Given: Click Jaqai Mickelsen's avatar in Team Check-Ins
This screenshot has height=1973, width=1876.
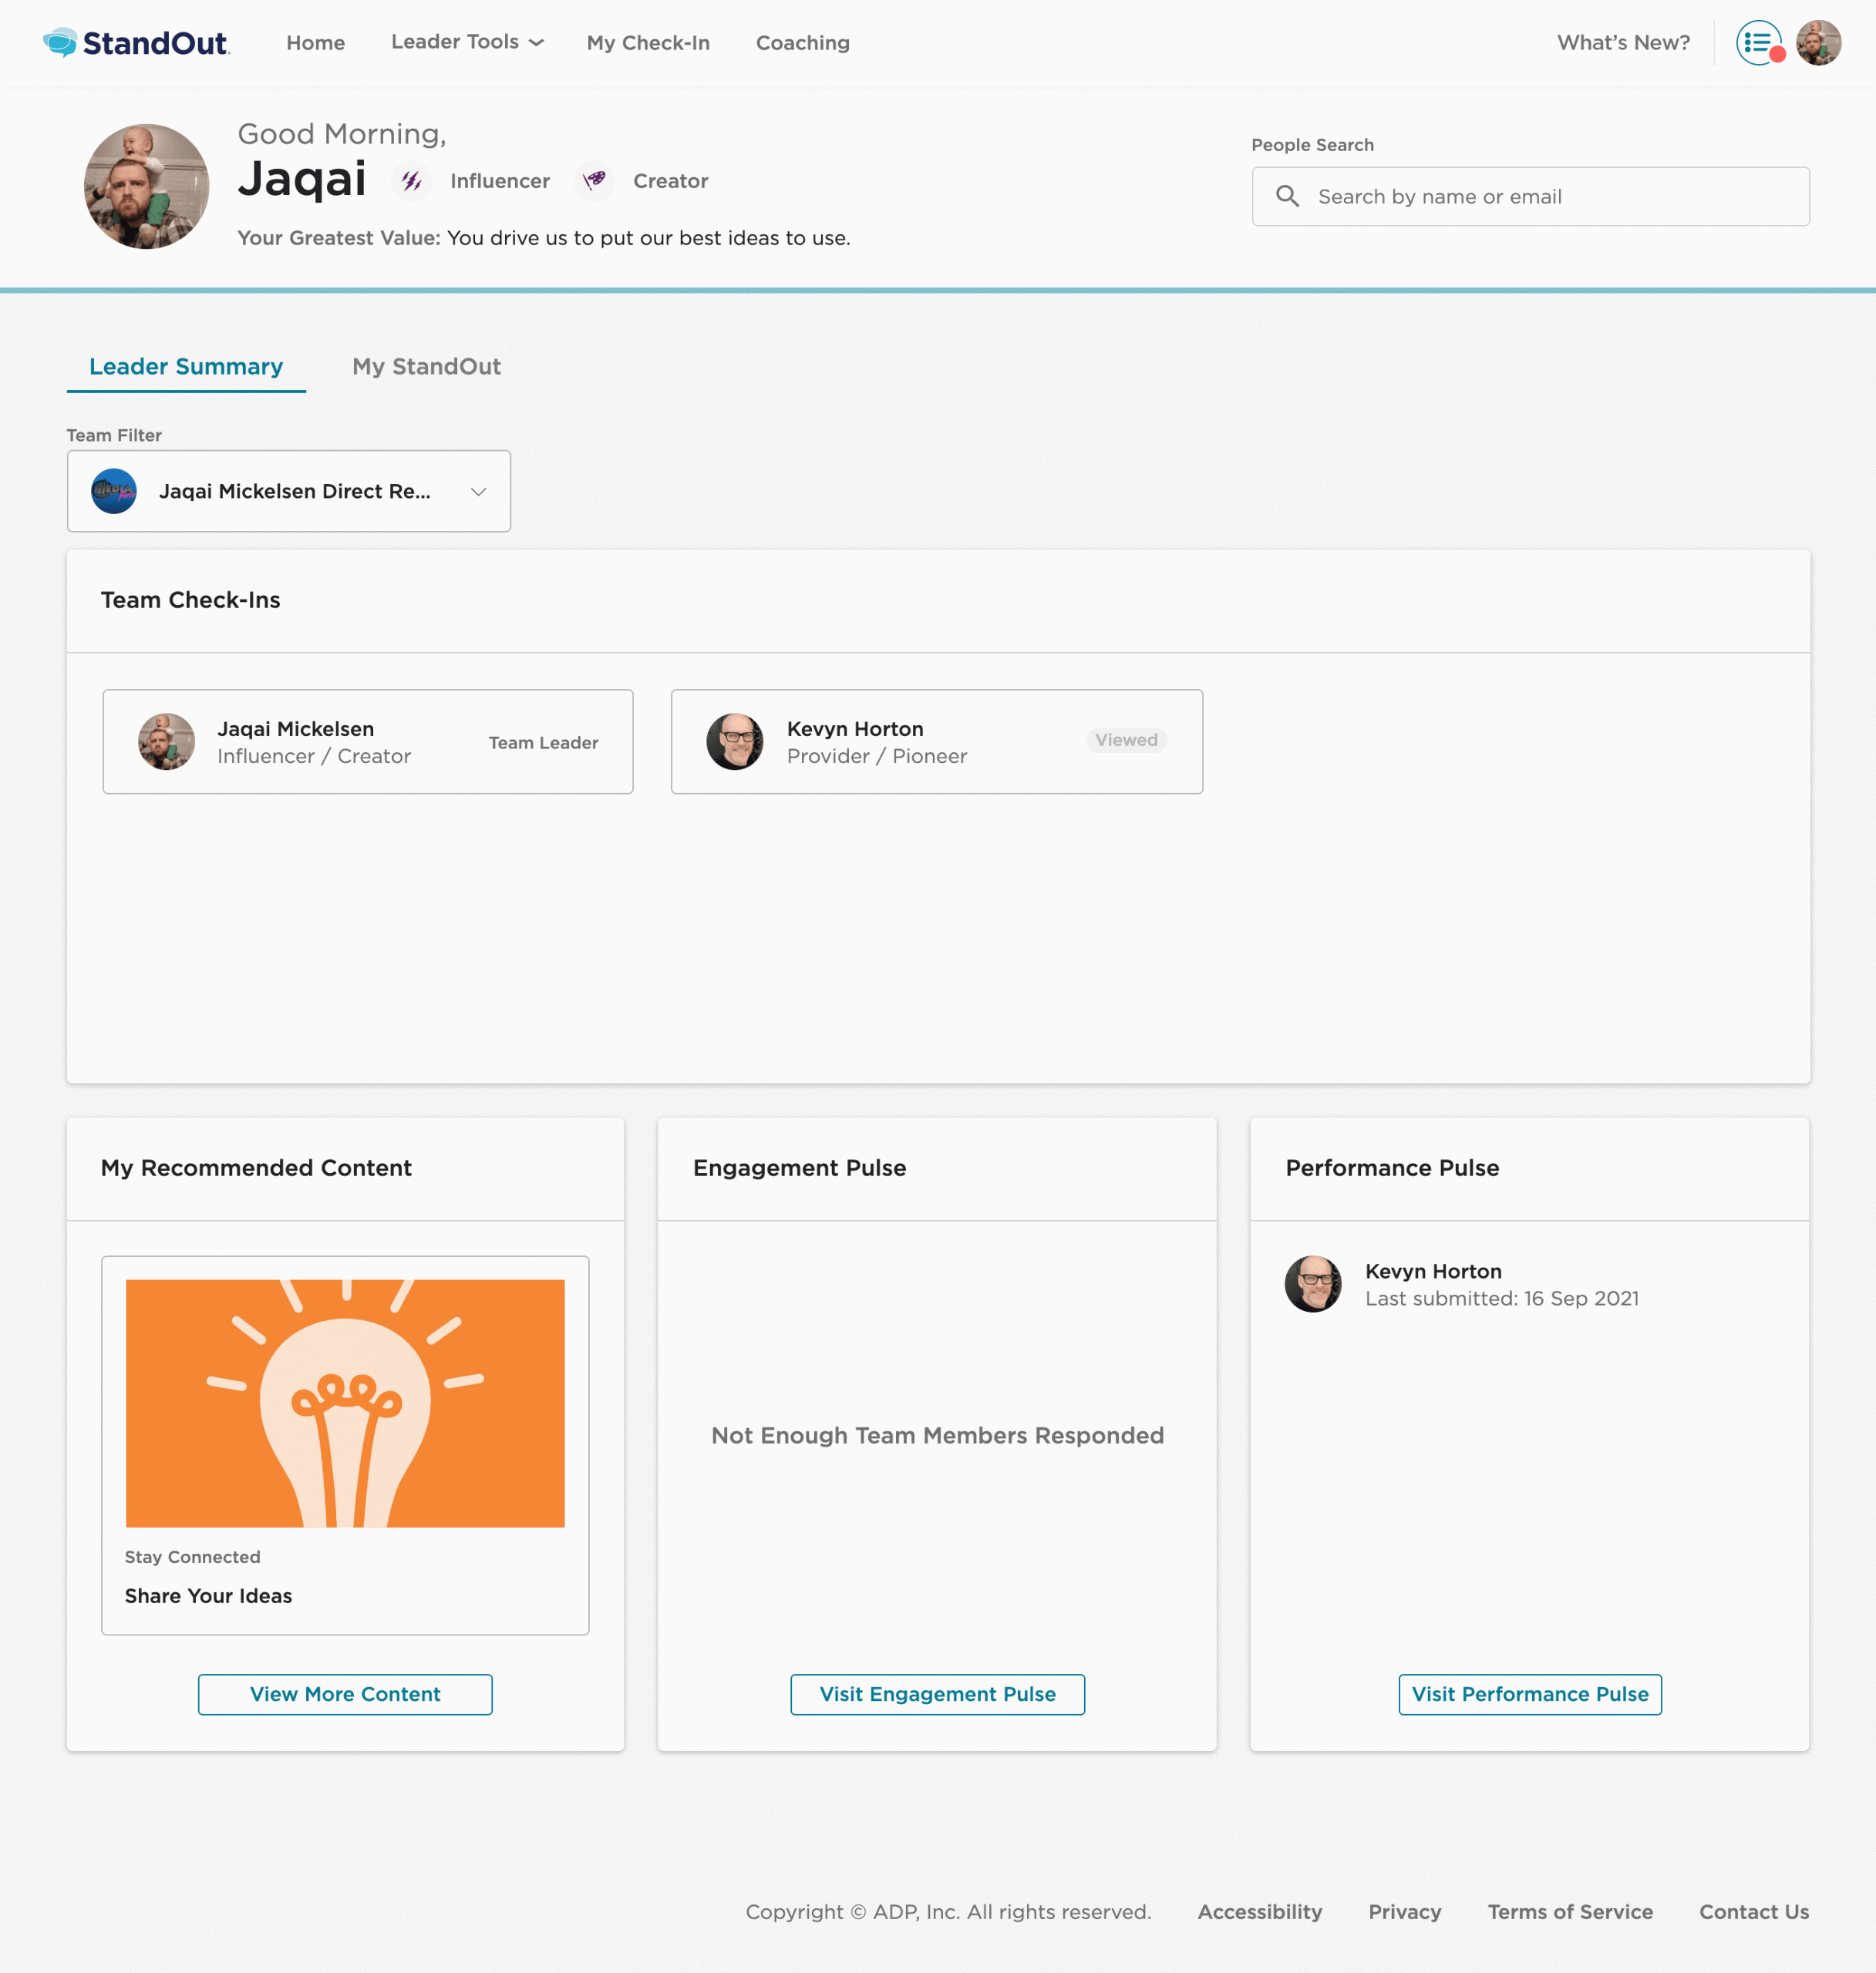Looking at the screenshot, I should pyautogui.click(x=166, y=741).
